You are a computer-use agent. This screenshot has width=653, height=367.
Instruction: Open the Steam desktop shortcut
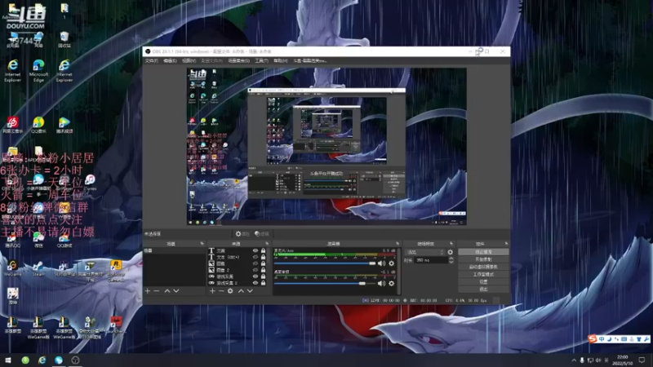(38, 268)
